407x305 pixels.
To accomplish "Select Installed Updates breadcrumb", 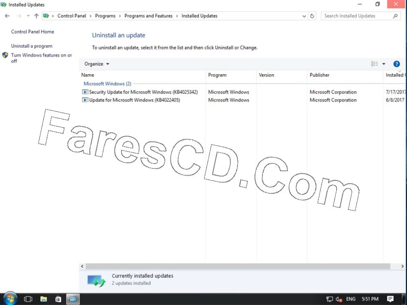I will (x=199, y=16).
